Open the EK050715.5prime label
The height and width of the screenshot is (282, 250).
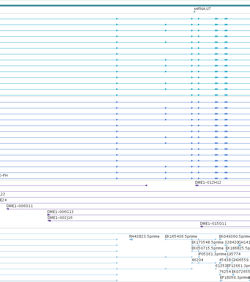click(x=207, y=248)
